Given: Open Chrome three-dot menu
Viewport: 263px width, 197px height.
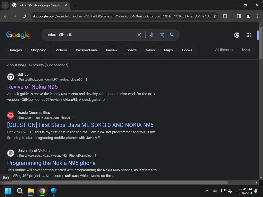Looking at the screenshot, I should (257, 16).
